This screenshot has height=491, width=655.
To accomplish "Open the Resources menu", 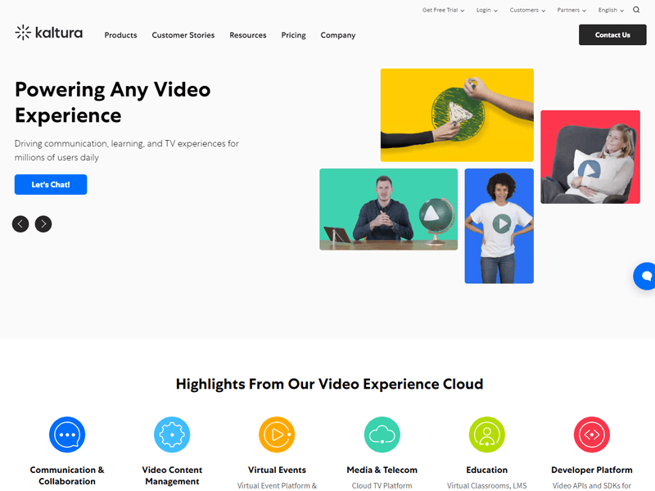I will (248, 35).
